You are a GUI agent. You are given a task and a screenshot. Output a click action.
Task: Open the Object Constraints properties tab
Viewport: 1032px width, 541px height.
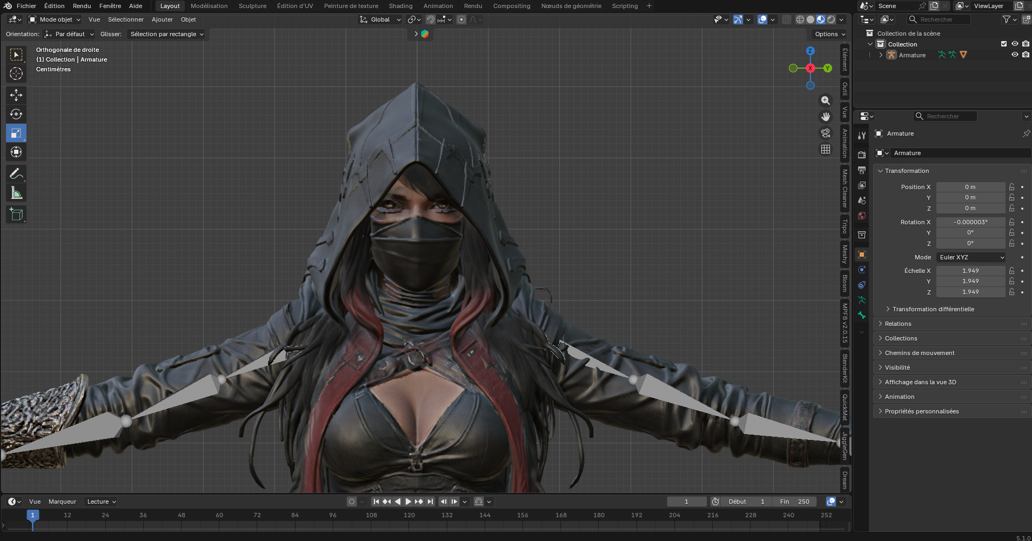tap(862, 285)
